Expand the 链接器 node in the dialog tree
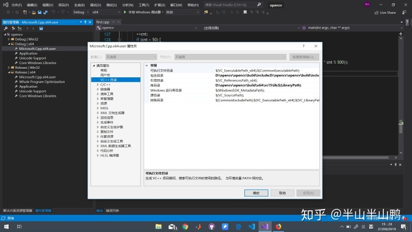 coord(98,89)
